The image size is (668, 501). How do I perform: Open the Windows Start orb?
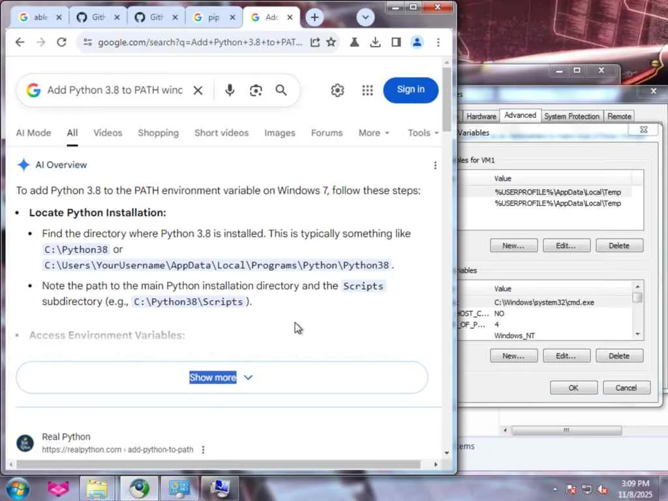click(x=18, y=488)
